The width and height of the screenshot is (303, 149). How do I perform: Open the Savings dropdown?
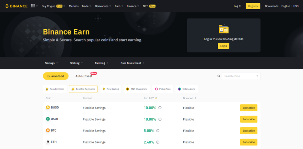(x=51, y=63)
